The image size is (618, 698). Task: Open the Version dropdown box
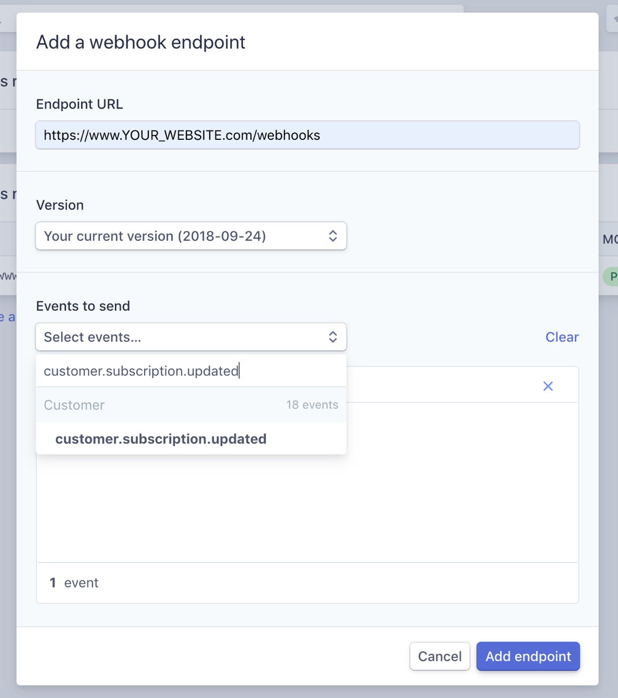[181, 236]
